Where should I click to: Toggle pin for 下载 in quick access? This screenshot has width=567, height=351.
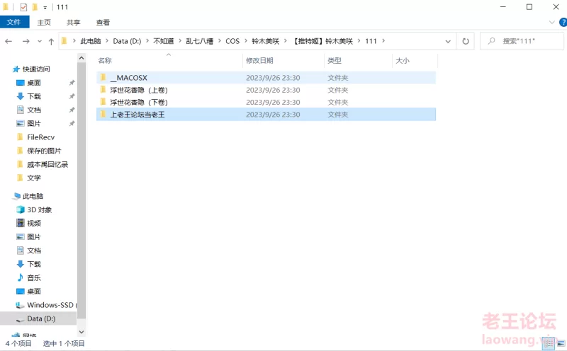(72, 96)
